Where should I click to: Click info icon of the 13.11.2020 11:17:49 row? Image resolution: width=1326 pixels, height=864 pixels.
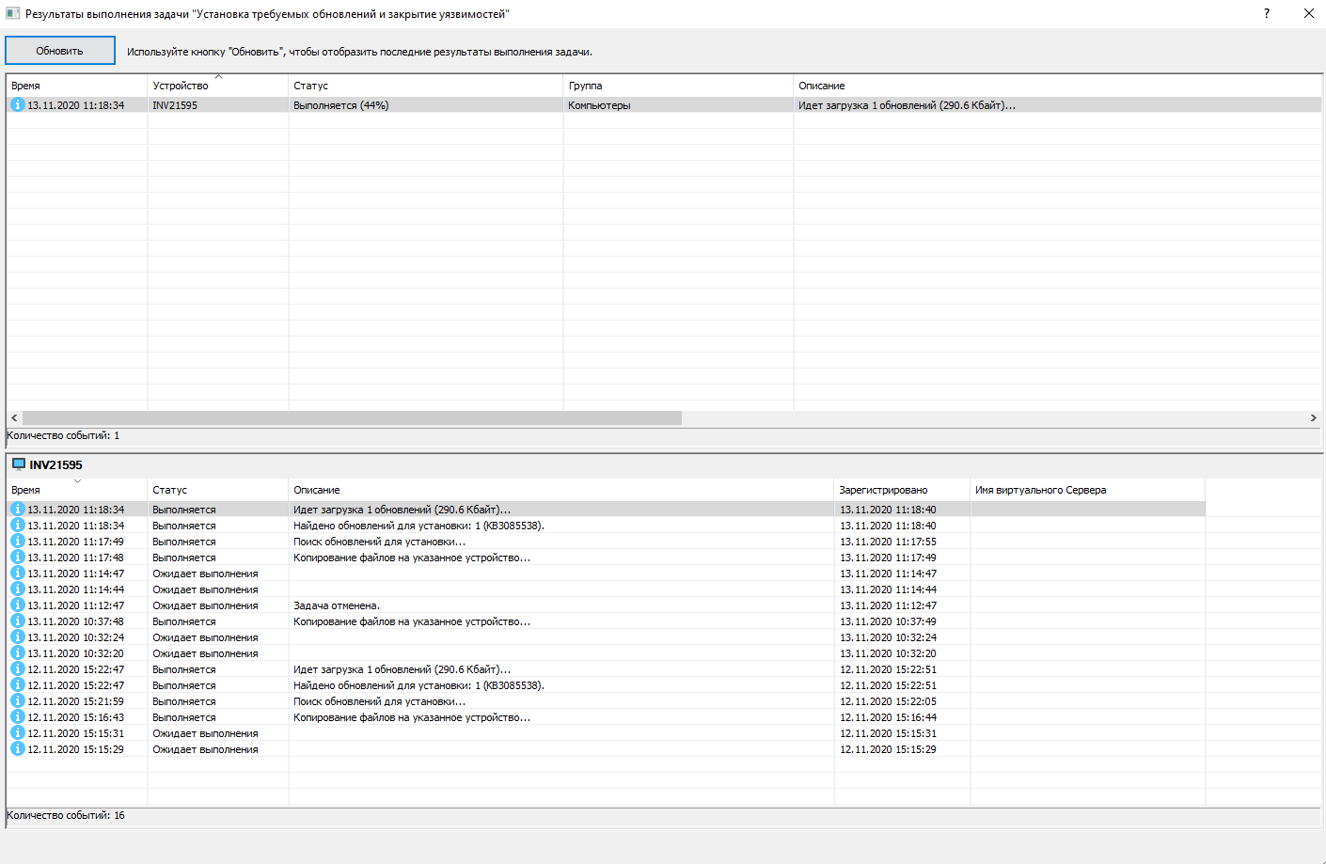pos(17,542)
